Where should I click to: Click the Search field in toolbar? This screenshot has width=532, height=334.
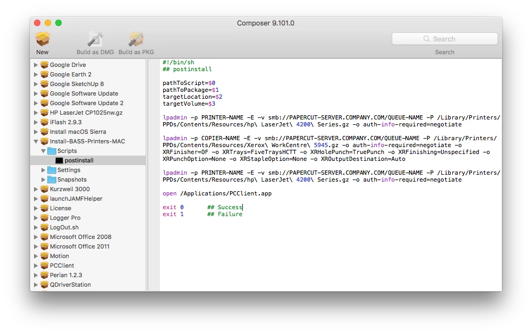pyautogui.click(x=444, y=39)
